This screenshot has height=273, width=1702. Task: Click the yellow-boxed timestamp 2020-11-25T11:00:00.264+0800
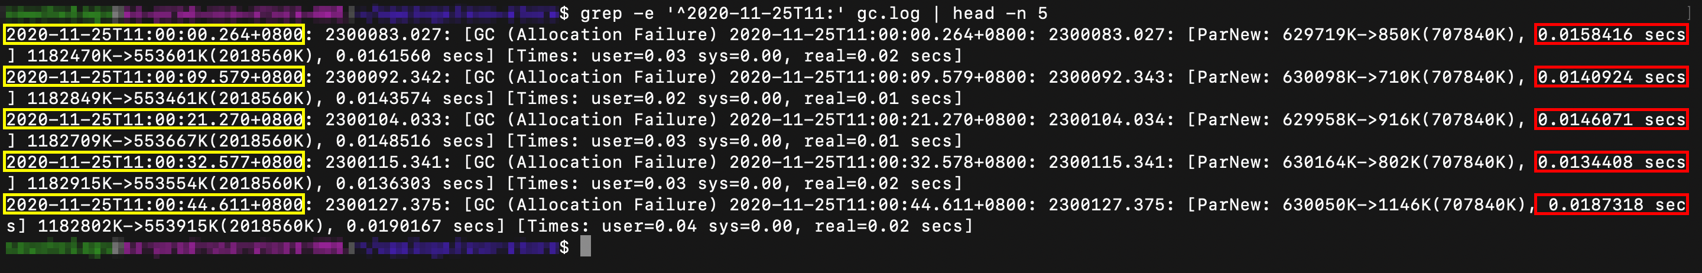[x=154, y=34]
